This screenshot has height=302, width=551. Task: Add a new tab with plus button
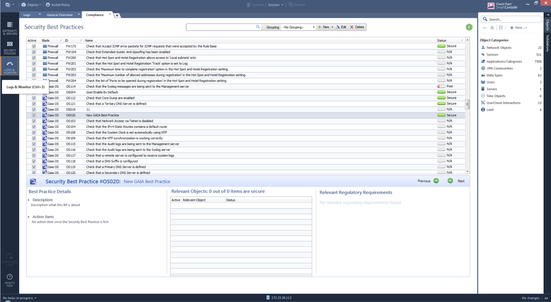pos(117,15)
